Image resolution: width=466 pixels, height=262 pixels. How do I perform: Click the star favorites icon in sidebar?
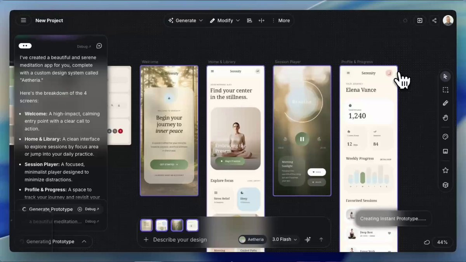445,170
